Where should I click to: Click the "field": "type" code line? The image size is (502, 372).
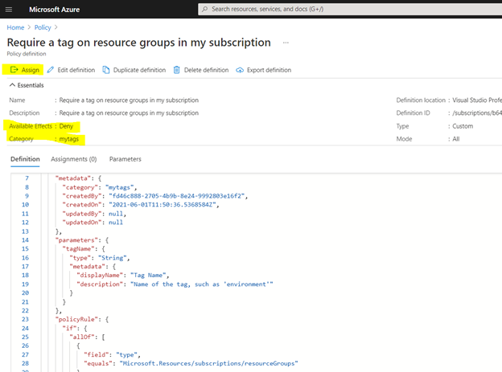(x=112, y=354)
